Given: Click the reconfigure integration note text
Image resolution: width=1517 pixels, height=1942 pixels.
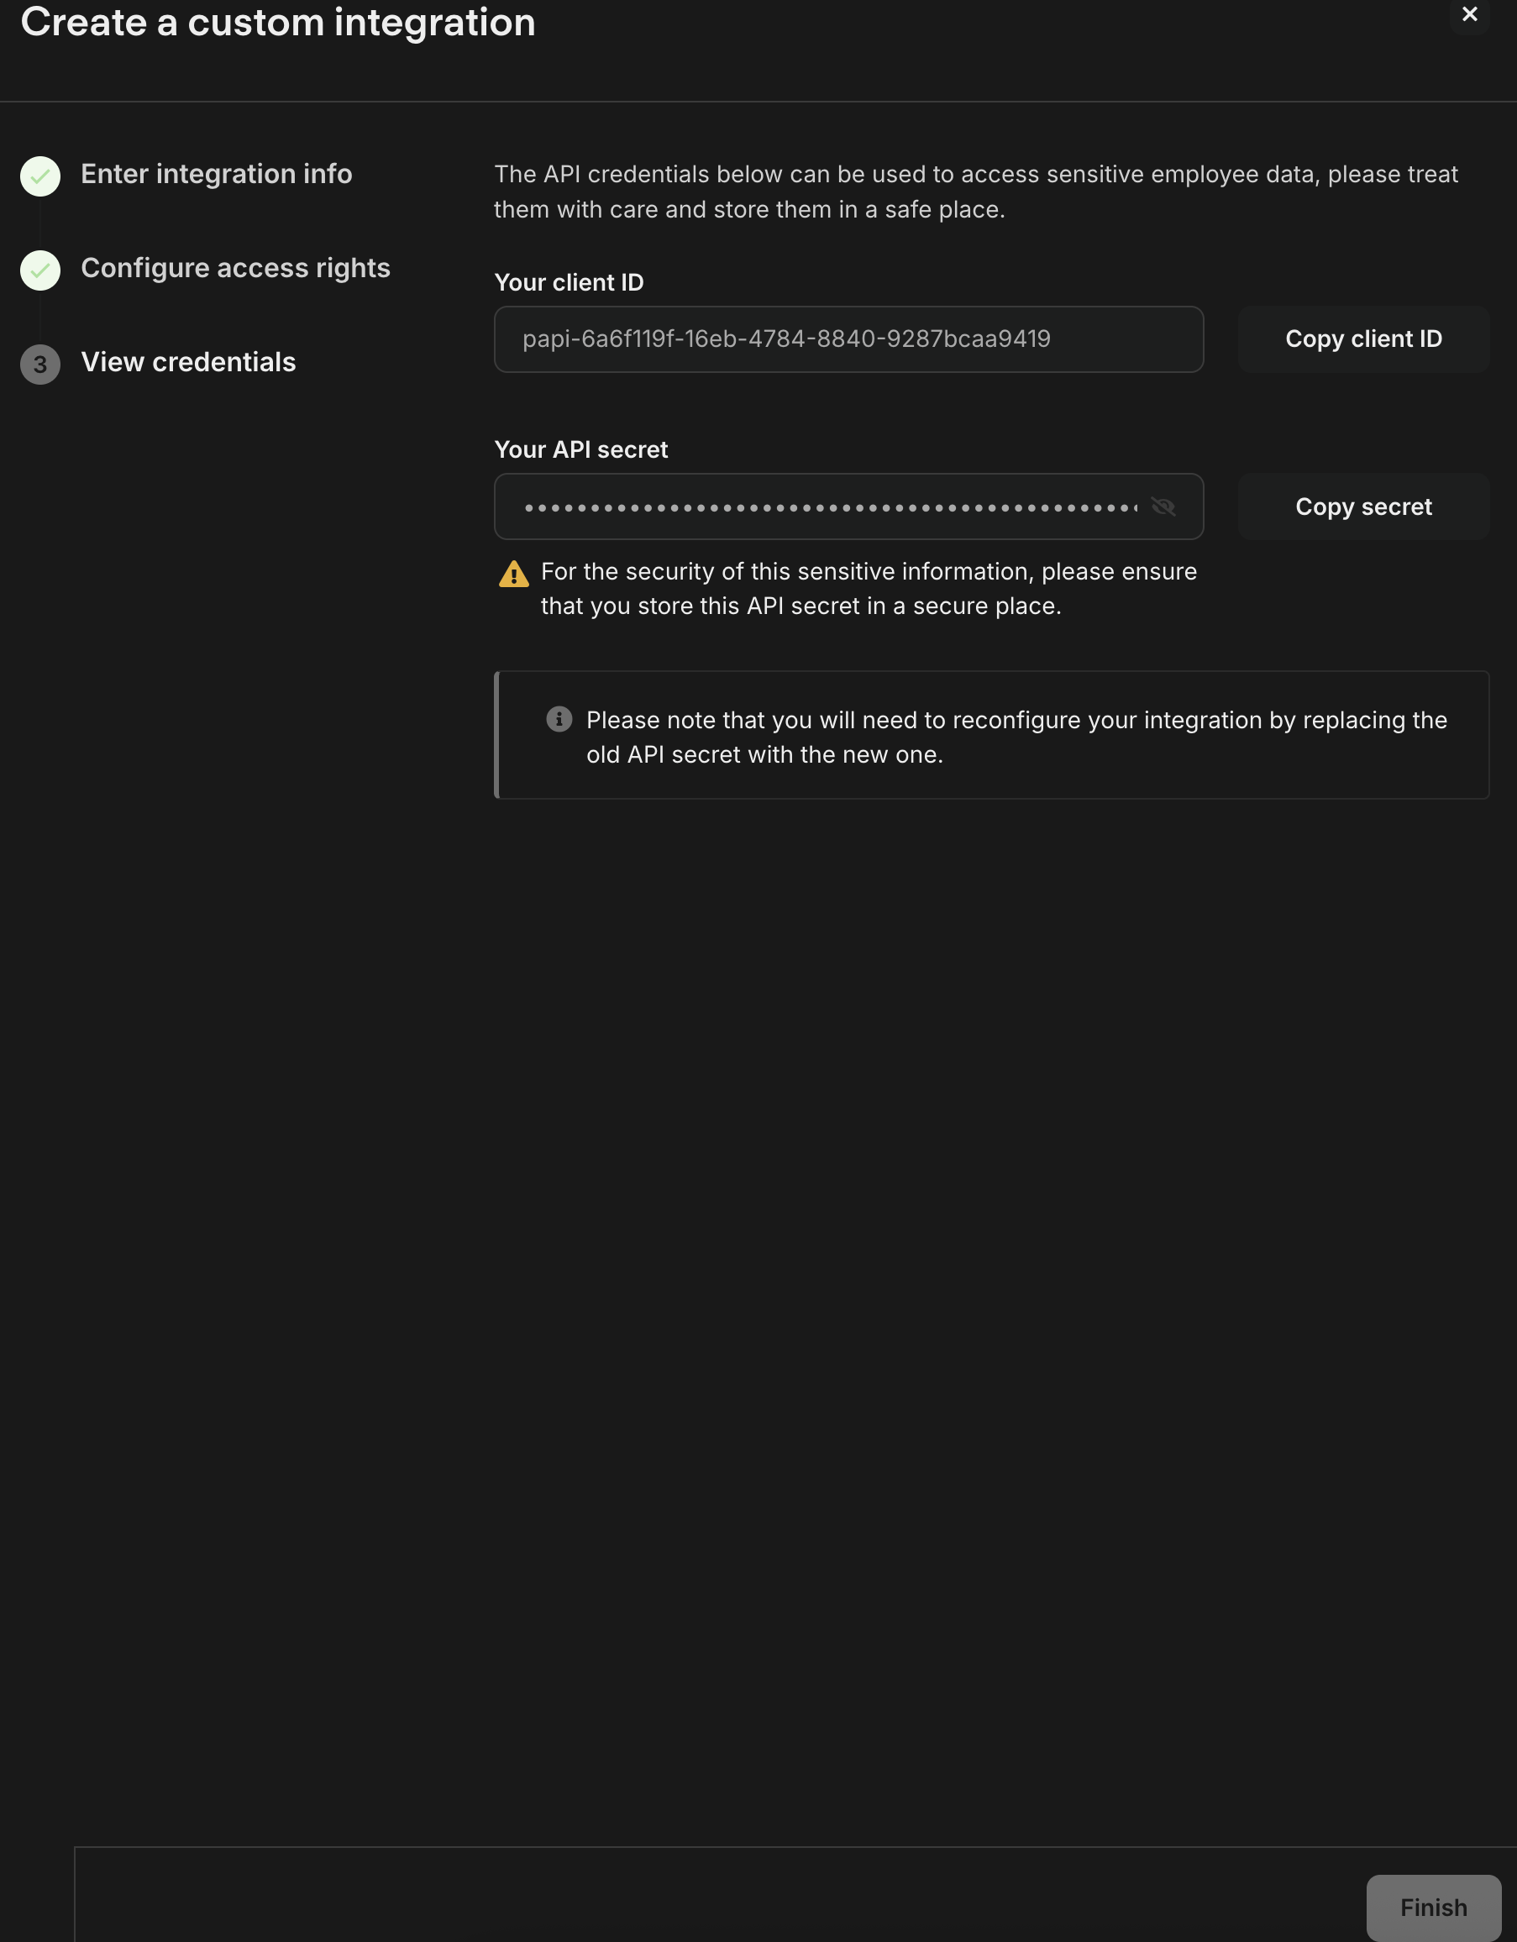Looking at the screenshot, I should [1016, 737].
